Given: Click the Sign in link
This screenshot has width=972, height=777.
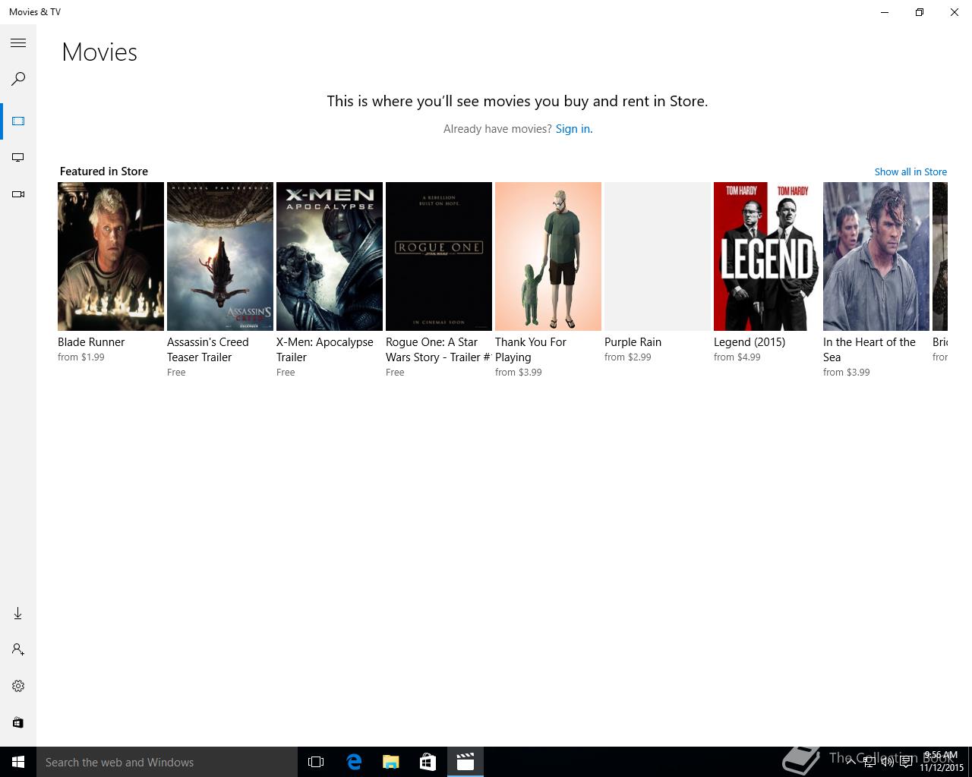Looking at the screenshot, I should (x=574, y=129).
